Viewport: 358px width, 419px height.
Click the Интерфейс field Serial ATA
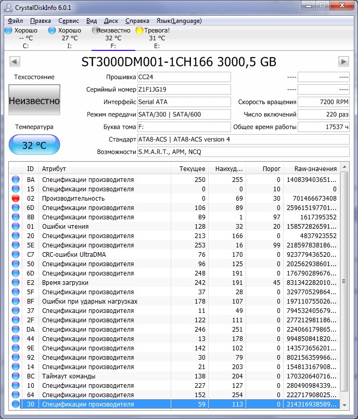click(x=184, y=102)
